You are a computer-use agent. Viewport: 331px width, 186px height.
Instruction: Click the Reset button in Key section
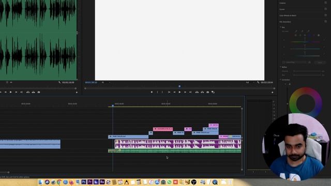pyautogui.click(x=320, y=63)
